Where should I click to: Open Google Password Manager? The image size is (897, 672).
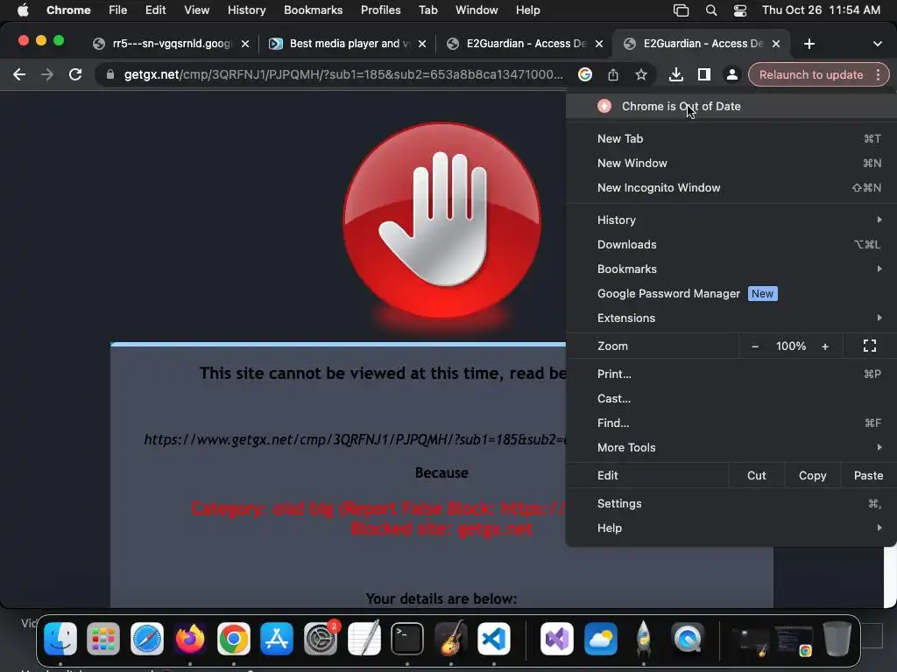(x=731, y=294)
